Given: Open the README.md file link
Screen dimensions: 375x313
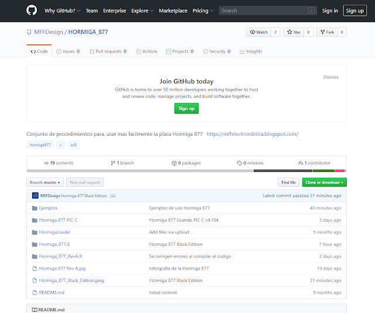Looking at the screenshot, I should point(52,293).
